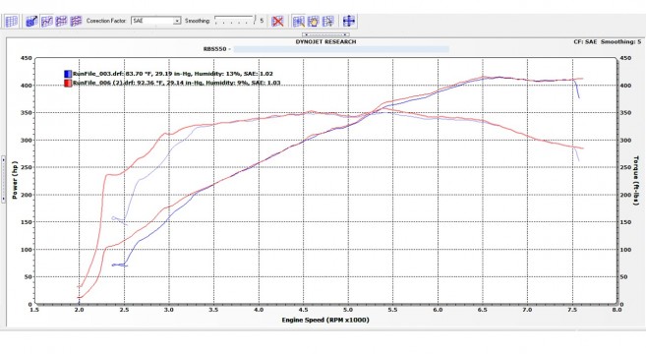Click the Power (hp) axis label

click(15, 180)
